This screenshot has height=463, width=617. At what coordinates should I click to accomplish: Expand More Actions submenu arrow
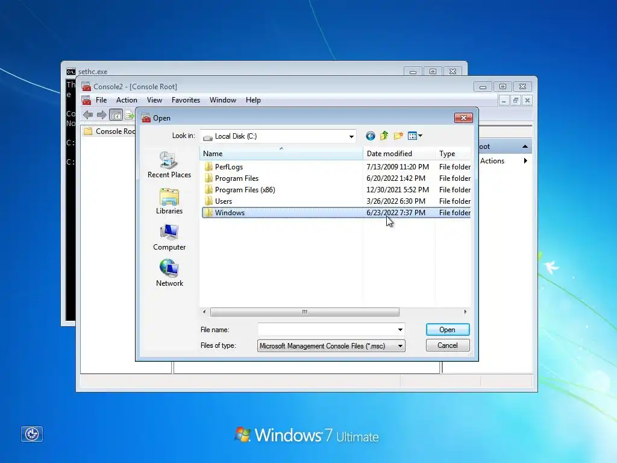[x=525, y=160]
